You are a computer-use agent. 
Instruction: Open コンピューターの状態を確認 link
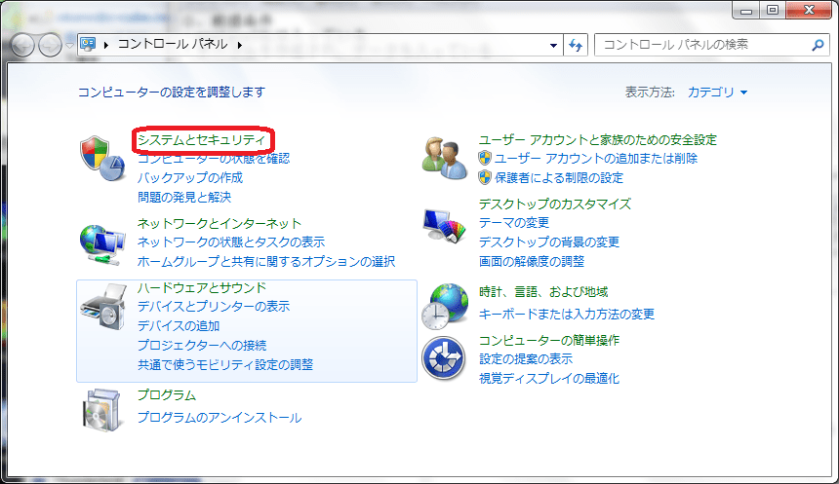(x=214, y=158)
